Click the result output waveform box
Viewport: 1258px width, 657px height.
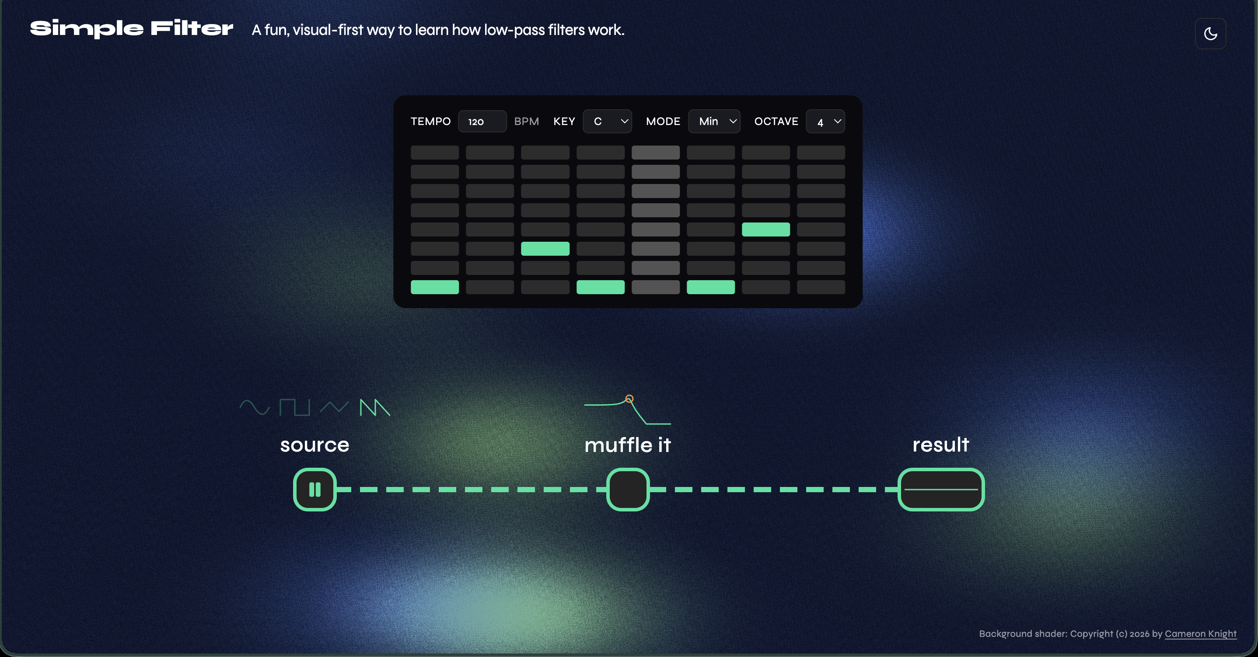[940, 489]
